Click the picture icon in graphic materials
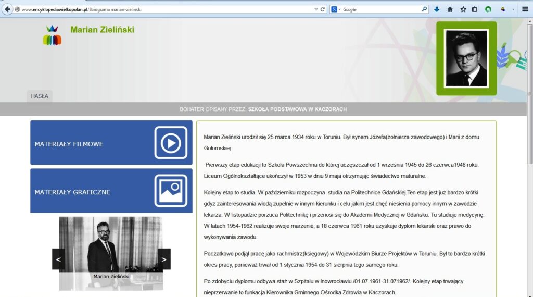The width and height of the screenshot is (533, 297). (171, 191)
